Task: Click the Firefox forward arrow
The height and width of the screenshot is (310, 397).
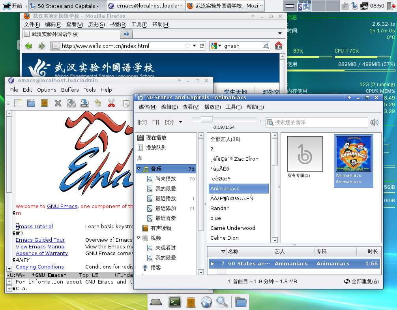Action: (42, 46)
